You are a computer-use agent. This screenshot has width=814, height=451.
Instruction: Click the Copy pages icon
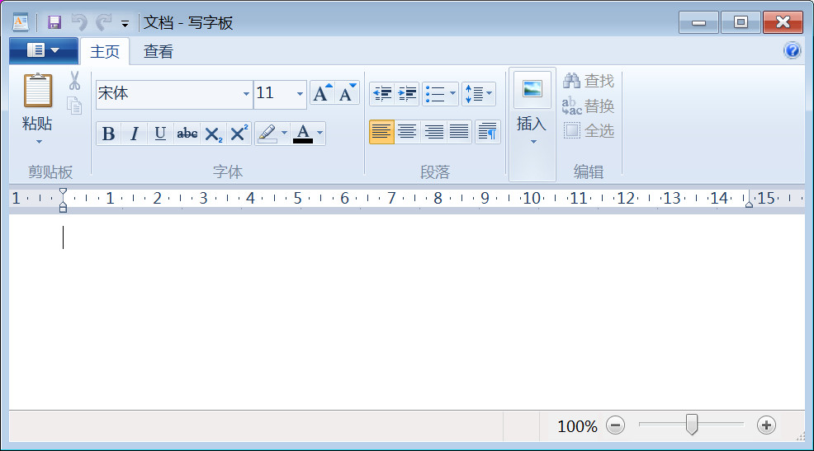click(x=74, y=106)
